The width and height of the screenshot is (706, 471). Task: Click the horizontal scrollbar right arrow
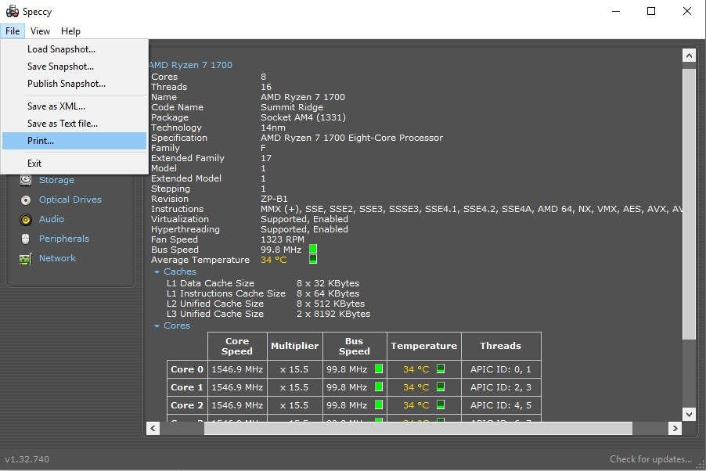[x=675, y=429]
